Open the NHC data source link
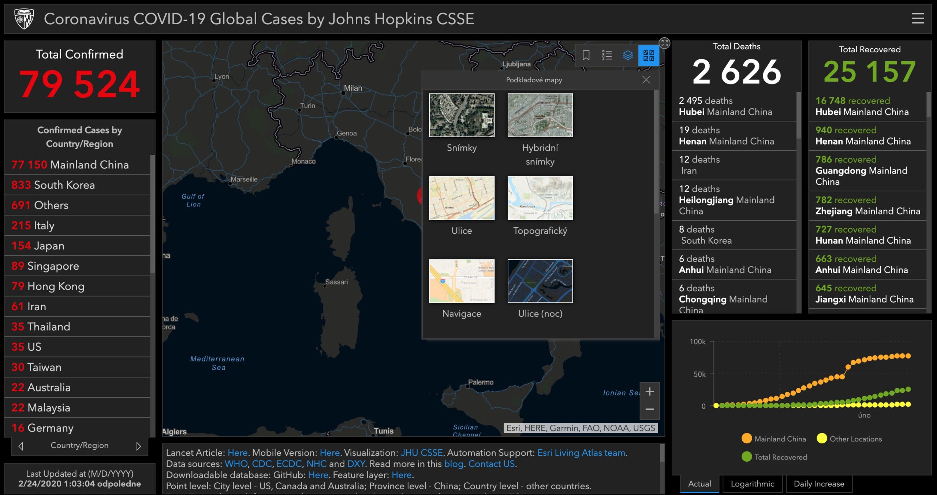This screenshot has width=937, height=495. pos(317,464)
